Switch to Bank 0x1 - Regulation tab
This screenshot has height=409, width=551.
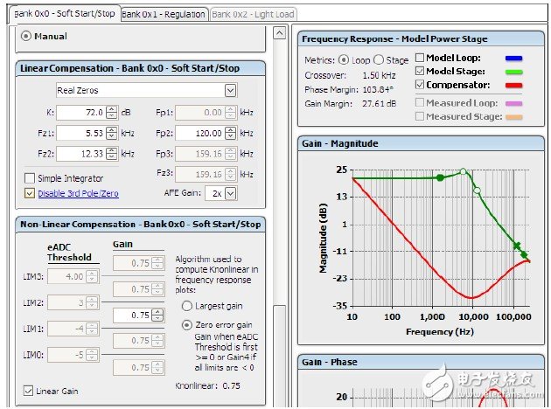(x=164, y=14)
